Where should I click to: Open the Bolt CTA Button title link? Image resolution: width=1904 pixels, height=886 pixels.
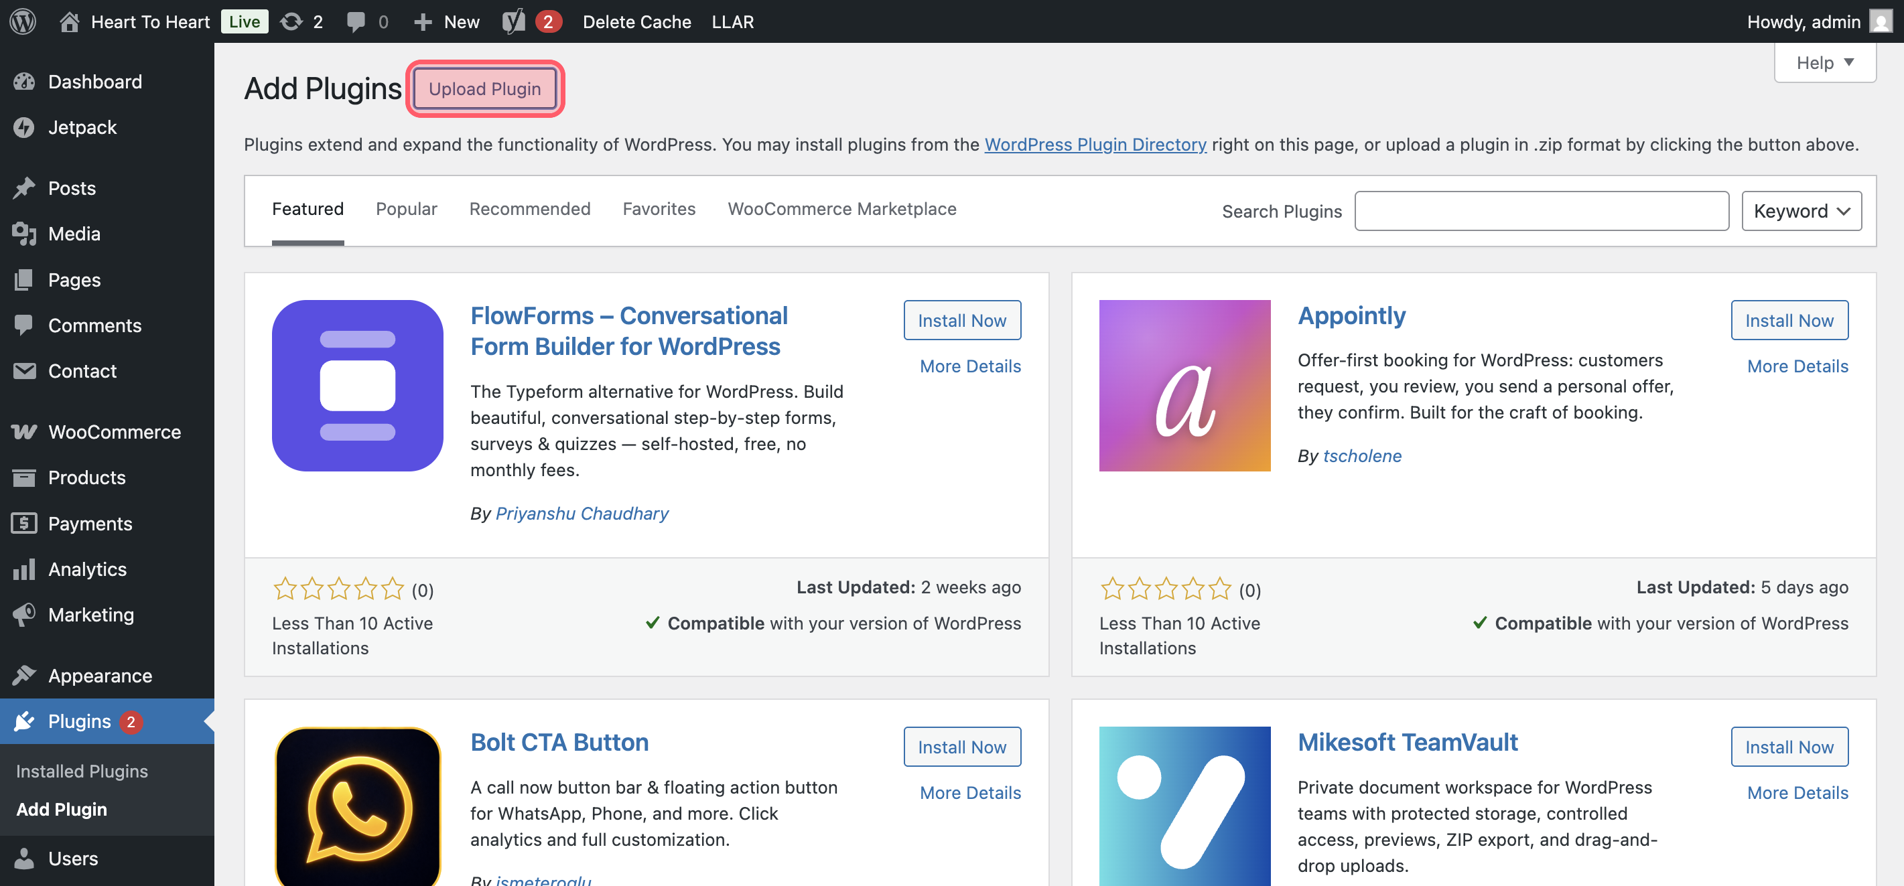pyautogui.click(x=559, y=742)
